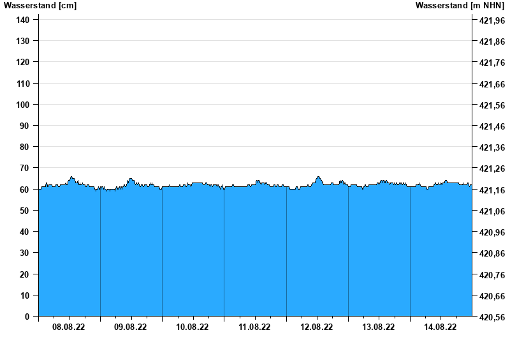Click the water level peak on 08.08.22
The image size is (510, 351).
pyautogui.click(x=72, y=177)
